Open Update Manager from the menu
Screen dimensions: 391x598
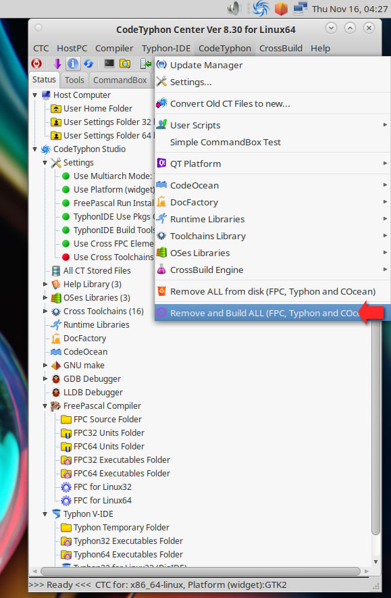tap(272, 66)
